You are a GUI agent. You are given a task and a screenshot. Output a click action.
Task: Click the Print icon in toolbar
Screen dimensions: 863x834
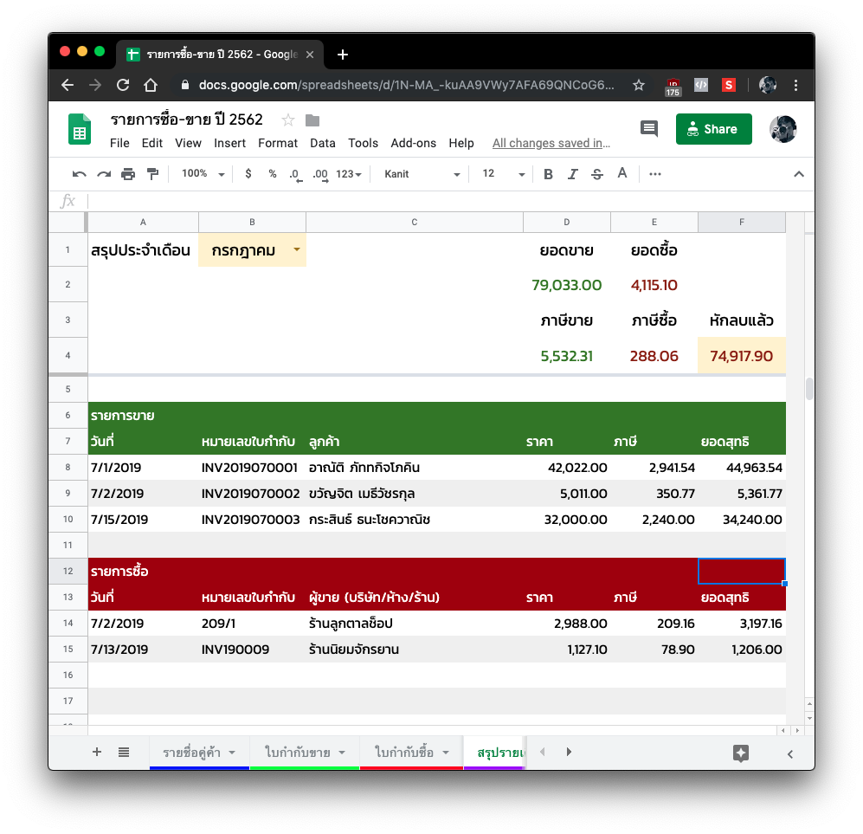[x=128, y=174]
